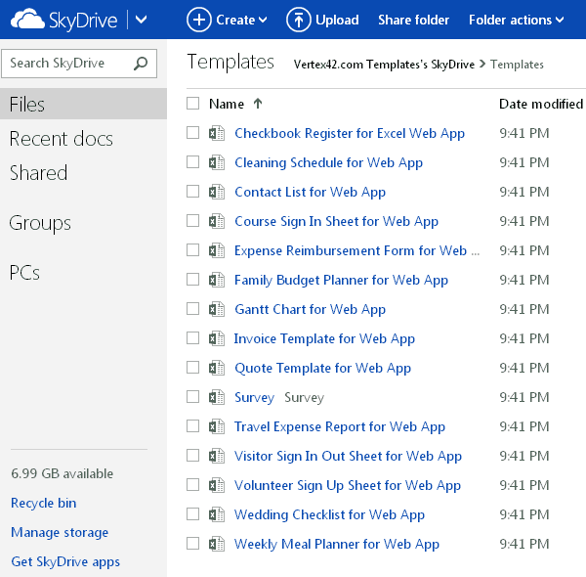Open Invoice Template for Web App file
The image size is (586, 577).
tap(324, 338)
